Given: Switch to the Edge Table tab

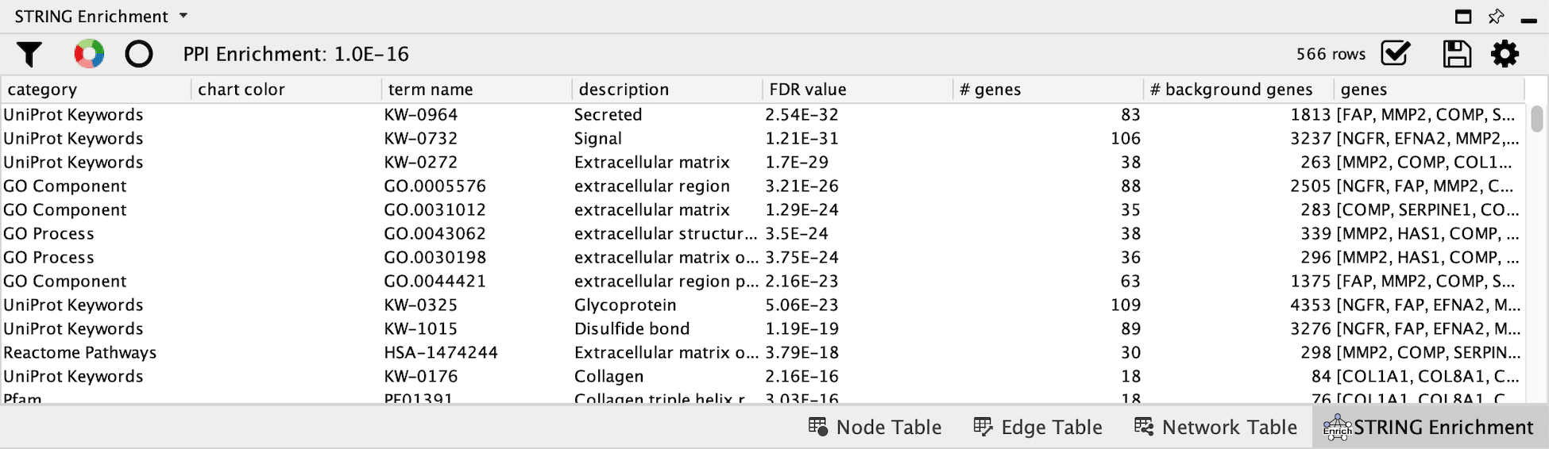Looking at the screenshot, I should (1037, 428).
